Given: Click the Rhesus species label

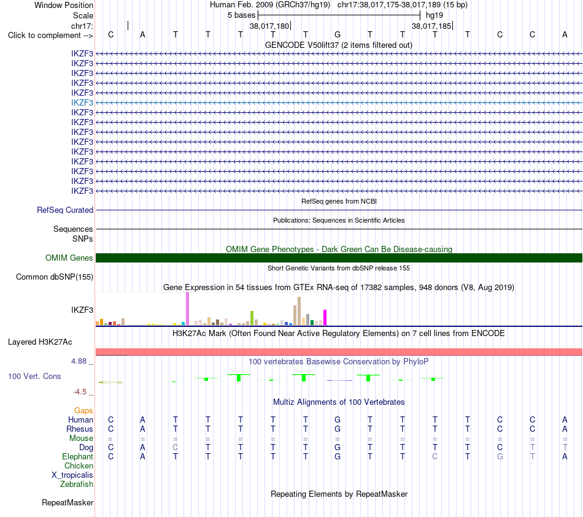Looking at the screenshot, I should (80, 429).
